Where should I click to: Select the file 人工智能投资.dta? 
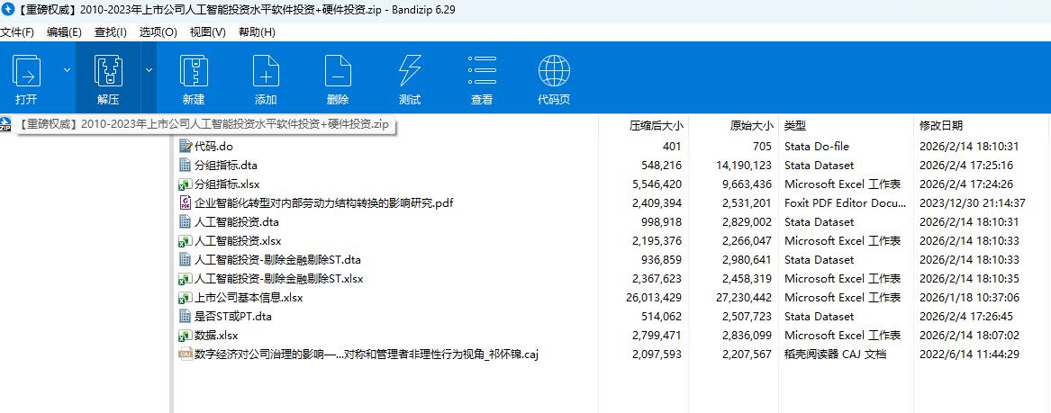pos(237,221)
